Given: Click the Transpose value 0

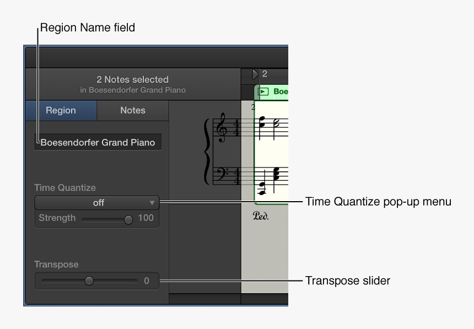Looking at the screenshot, I should 147,281.
